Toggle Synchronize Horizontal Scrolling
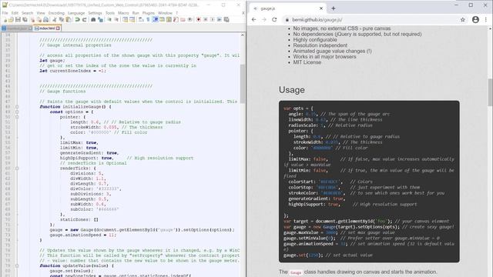493x277 pixels. 132,19
